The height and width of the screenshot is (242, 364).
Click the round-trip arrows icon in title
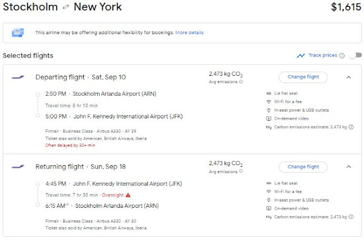point(66,8)
